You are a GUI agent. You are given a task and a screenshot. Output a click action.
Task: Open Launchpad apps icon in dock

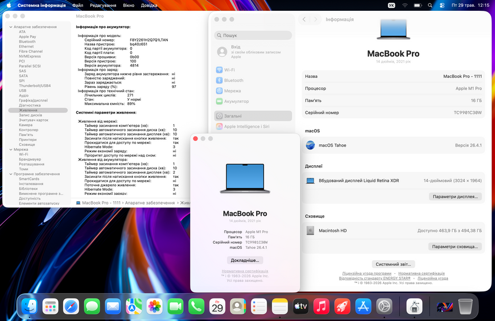51,306
